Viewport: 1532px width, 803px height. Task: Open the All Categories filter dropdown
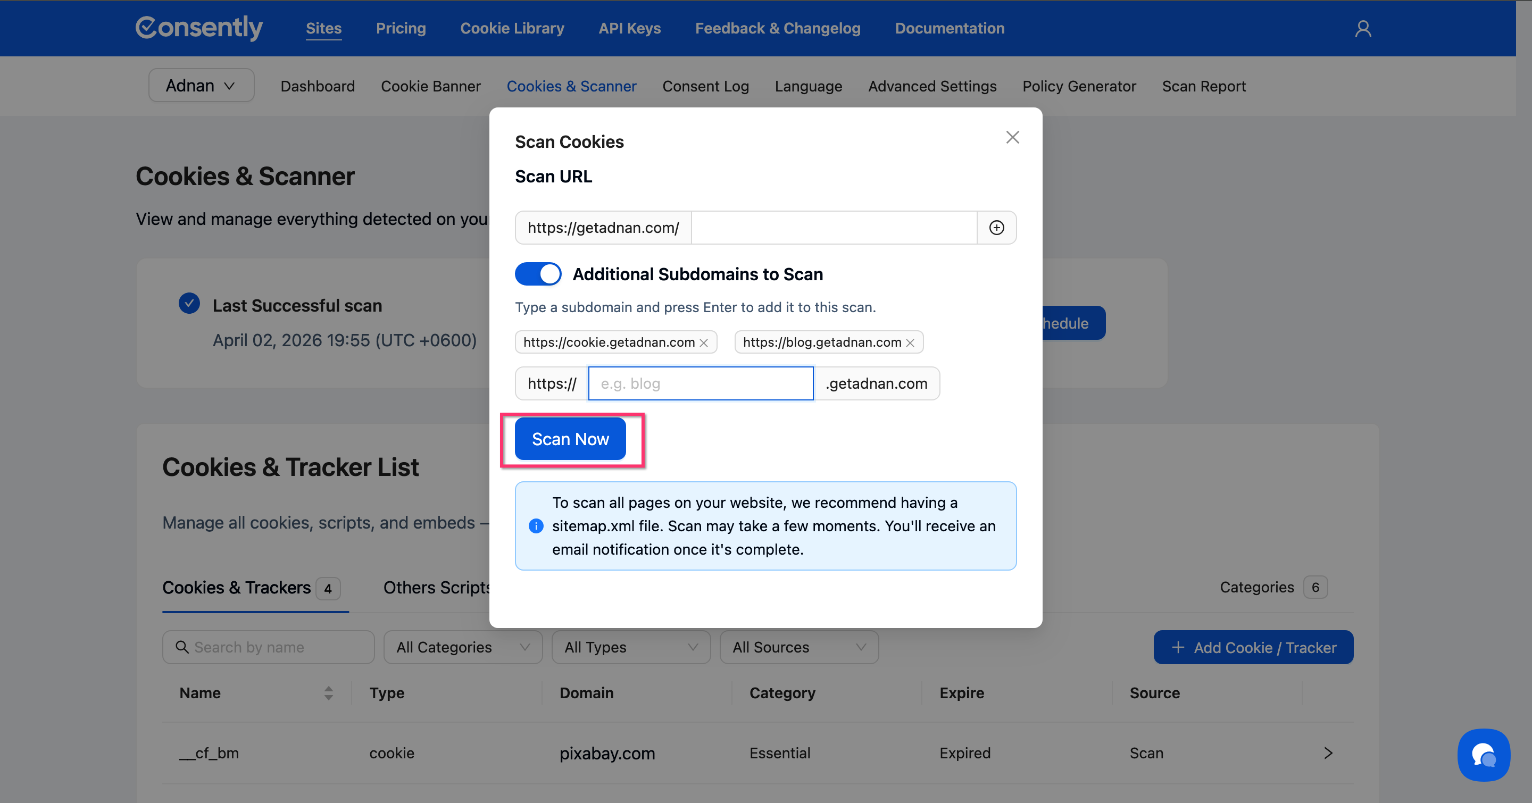tap(463, 647)
